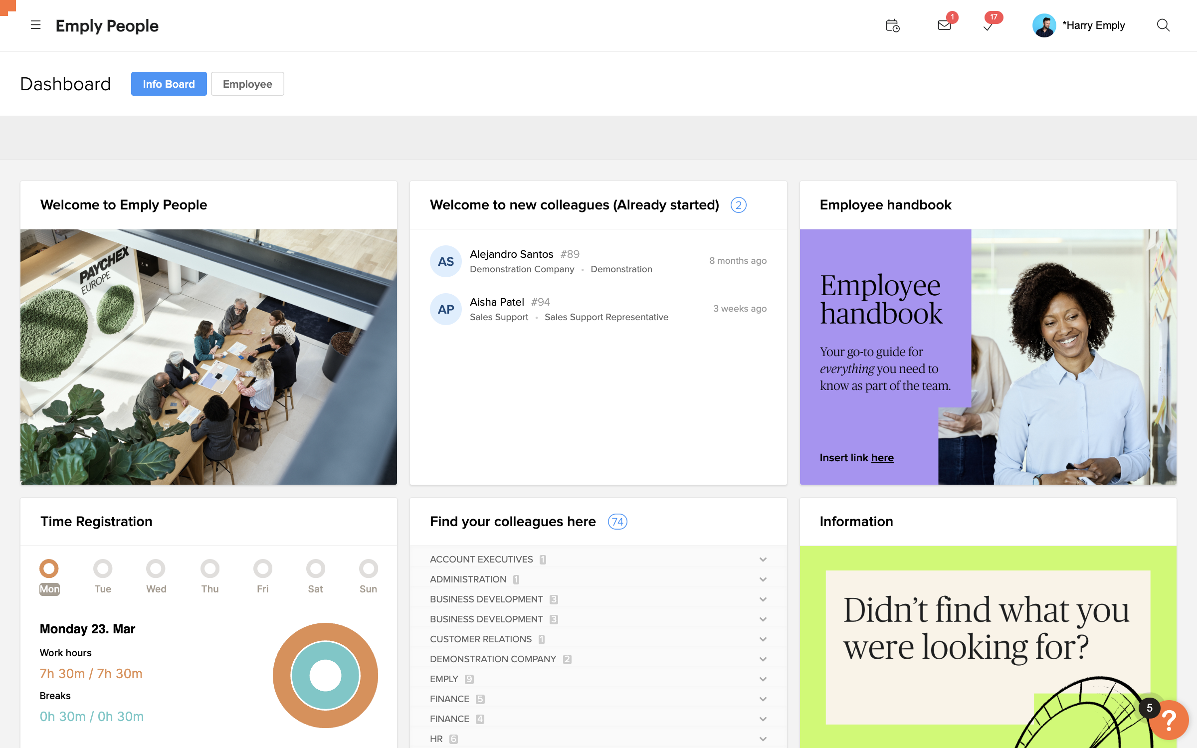Click the search magnifier icon
The width and height of the screenshot is (1197, 748).
pos(1163,25)
